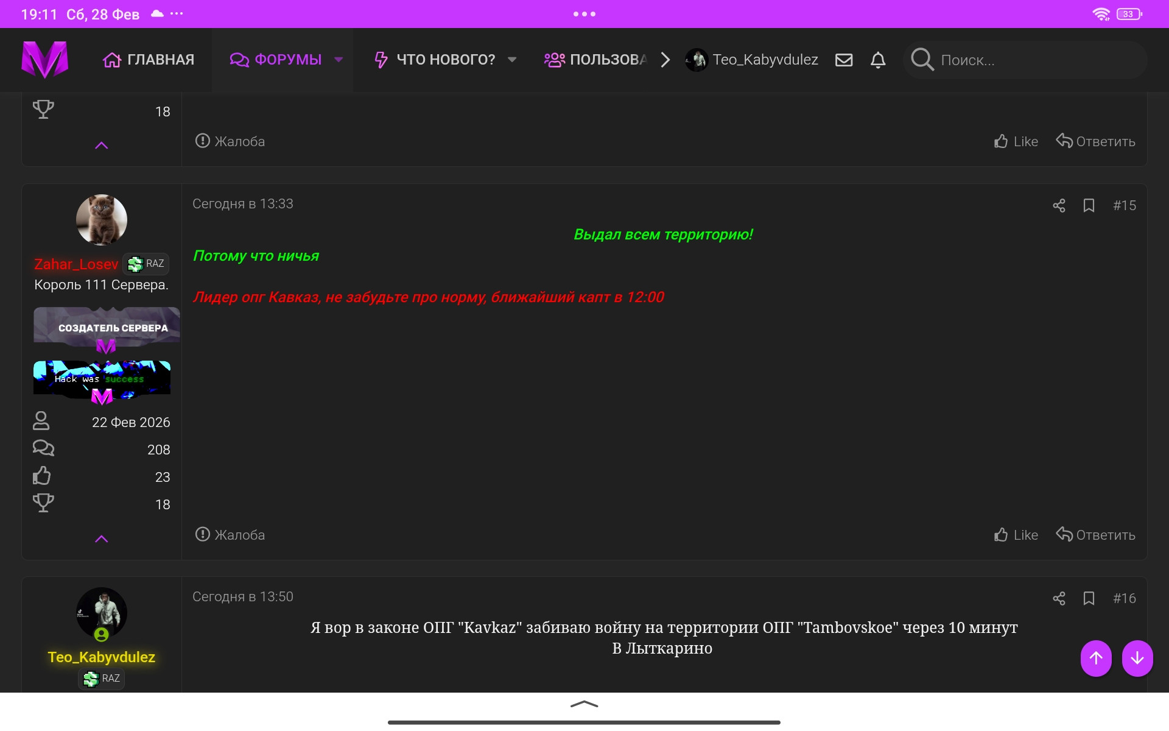
Task: Like post #15
Action: pos(1016,535)
